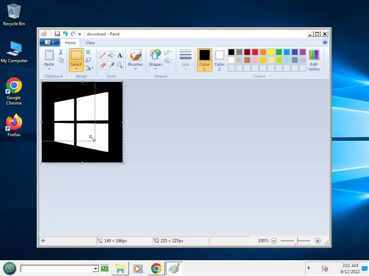Choose the yellow color swatch
Viewport: 369px width, 276px height.
[x=271, y=52]
